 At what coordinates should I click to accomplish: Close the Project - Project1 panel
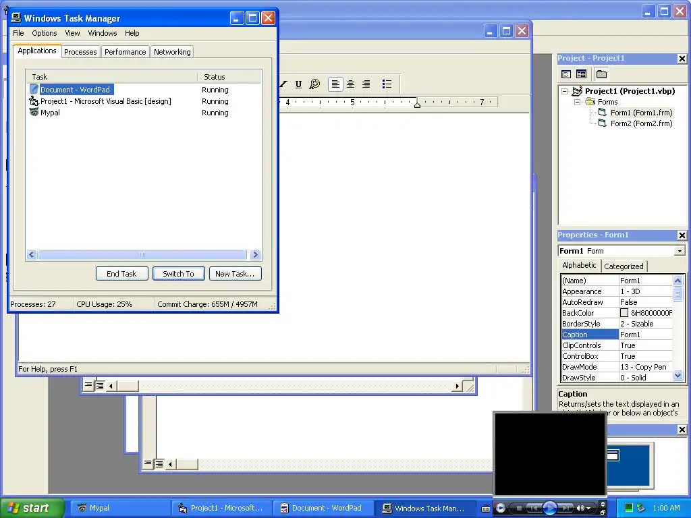[682, 59]
